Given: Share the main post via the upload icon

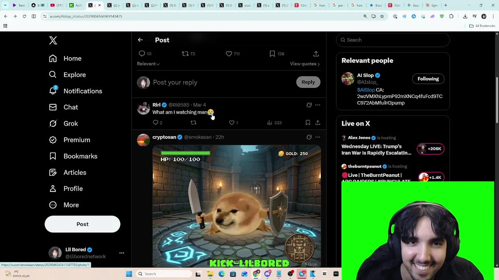Looking at the screenshot, I should pyautogui.click(x=316, y=54).
